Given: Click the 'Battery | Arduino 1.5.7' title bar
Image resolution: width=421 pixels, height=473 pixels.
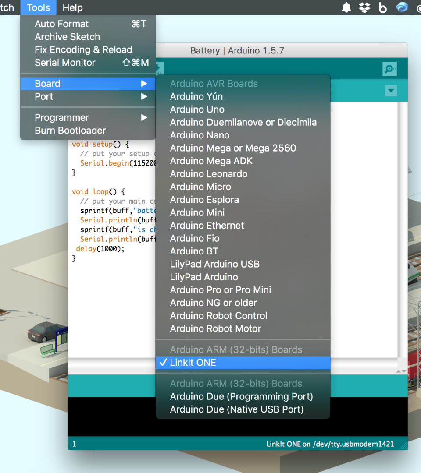Looking at the screenshot, I should (237, 50).
